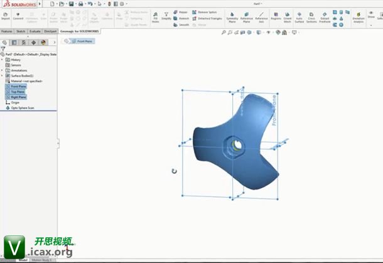Image resolution: width=383 pixels, height=263 pixels.
Task: Click the Front Plane breadcrumb in viewport
Action: [x=82, y=41]
